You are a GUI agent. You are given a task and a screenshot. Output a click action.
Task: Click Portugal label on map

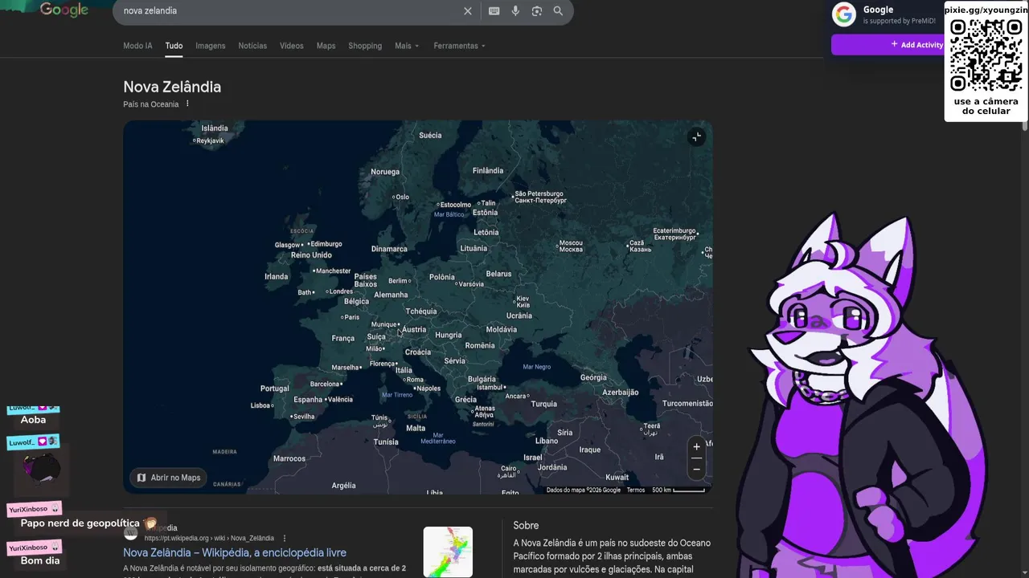(274, 388)
